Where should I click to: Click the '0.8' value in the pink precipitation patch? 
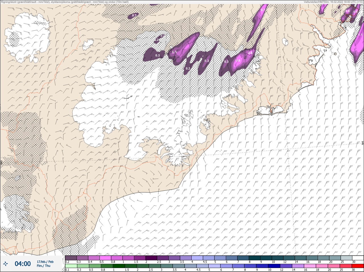[x=238, y=60]
